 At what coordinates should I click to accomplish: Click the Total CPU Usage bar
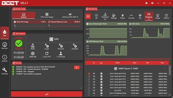pos(30,22)
